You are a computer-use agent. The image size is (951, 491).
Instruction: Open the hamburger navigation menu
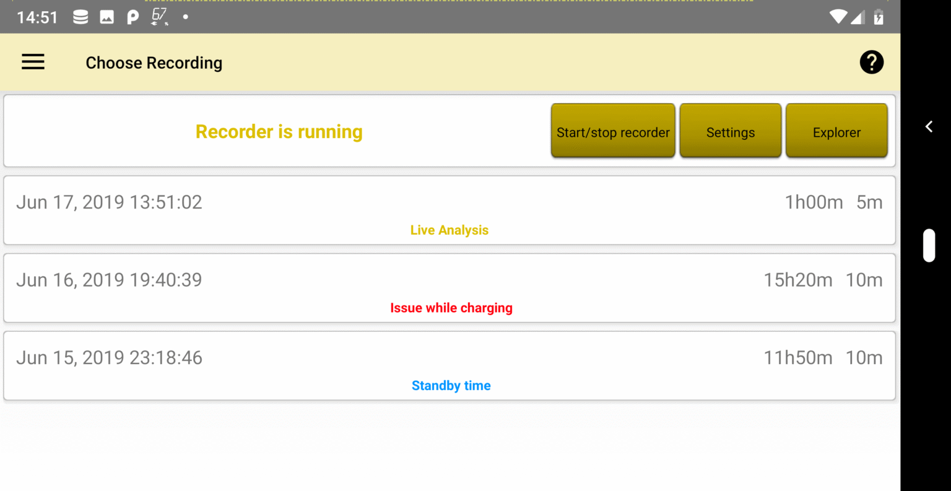pos(33,62)
